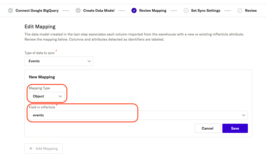The width and height of the screenshot is (266, 163).
Task: Select the Review Mapping step label
Action: [153, 10]
